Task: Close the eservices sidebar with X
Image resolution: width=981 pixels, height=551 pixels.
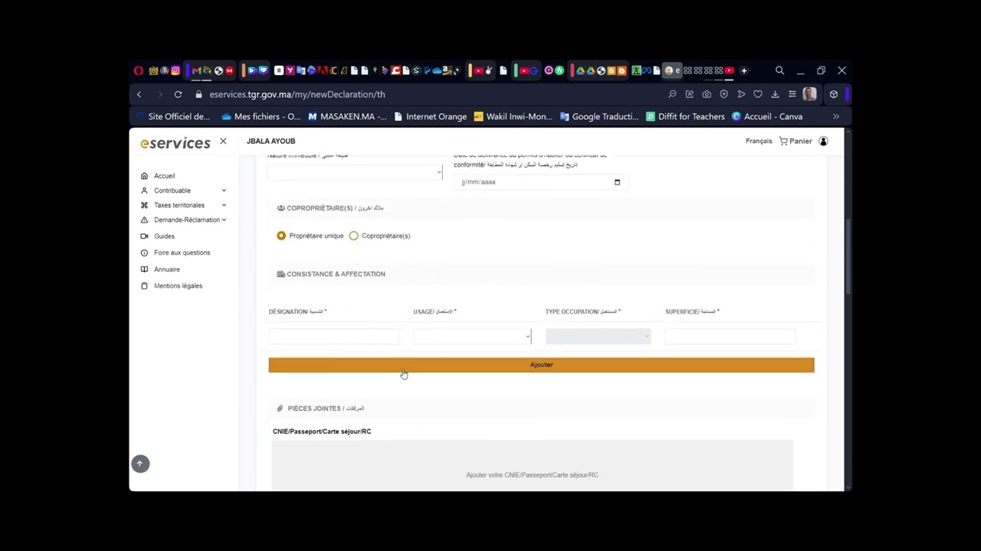Action: pos(223,142)
